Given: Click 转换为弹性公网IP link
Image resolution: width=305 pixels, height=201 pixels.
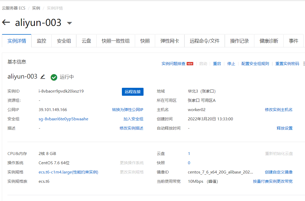Looking at the screenshot, I should (128, 110).
